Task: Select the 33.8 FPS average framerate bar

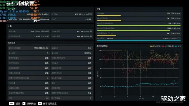Action: pyautogui.click(x=109, y=15)
